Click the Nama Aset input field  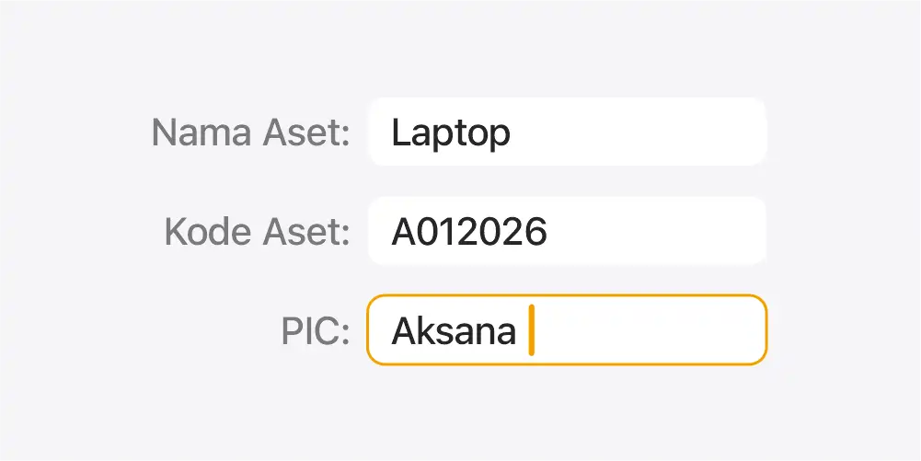[x=567, y=132]
